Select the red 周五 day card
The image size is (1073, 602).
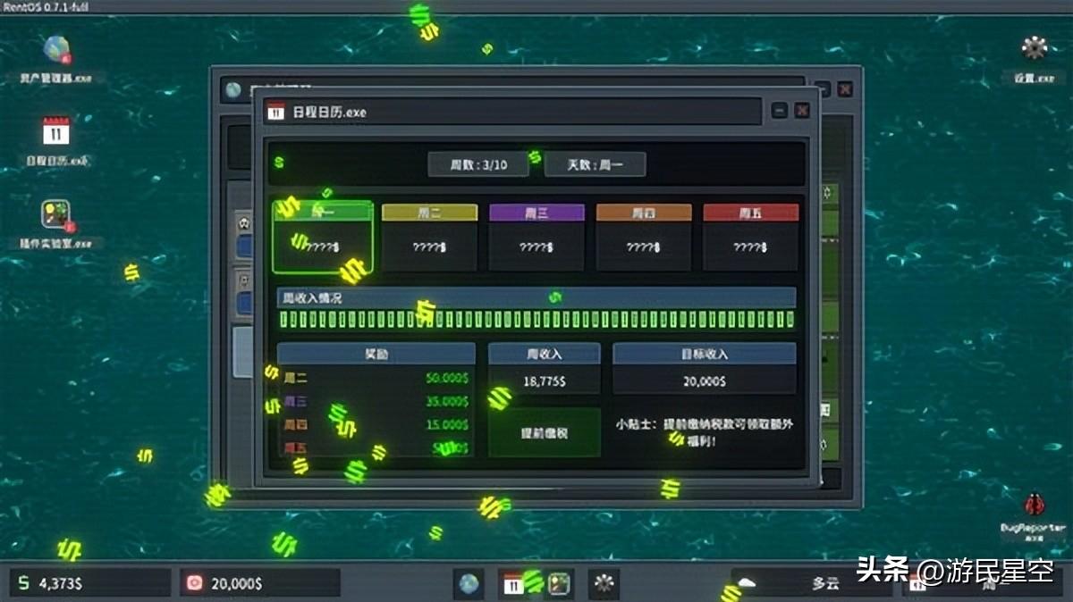point(750,237)
